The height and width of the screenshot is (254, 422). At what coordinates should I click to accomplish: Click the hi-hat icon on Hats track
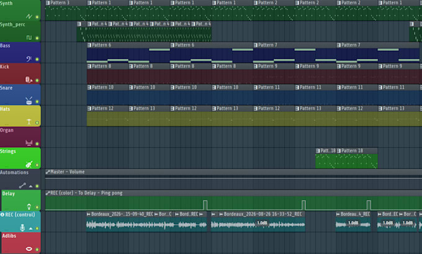[29, 122]
